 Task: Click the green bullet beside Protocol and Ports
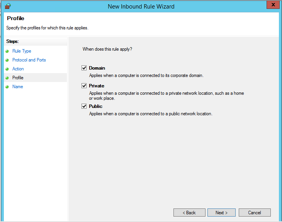point(7,60)
